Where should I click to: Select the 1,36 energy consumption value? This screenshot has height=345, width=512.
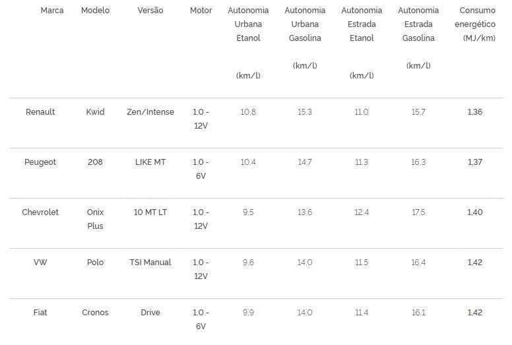[x=475, y=112]
